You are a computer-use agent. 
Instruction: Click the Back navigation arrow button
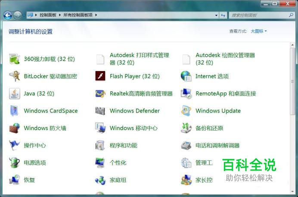click(8, 15)
